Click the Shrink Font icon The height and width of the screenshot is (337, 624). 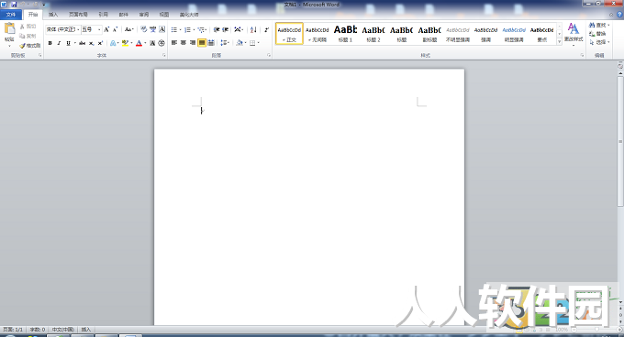click(115, 29)
